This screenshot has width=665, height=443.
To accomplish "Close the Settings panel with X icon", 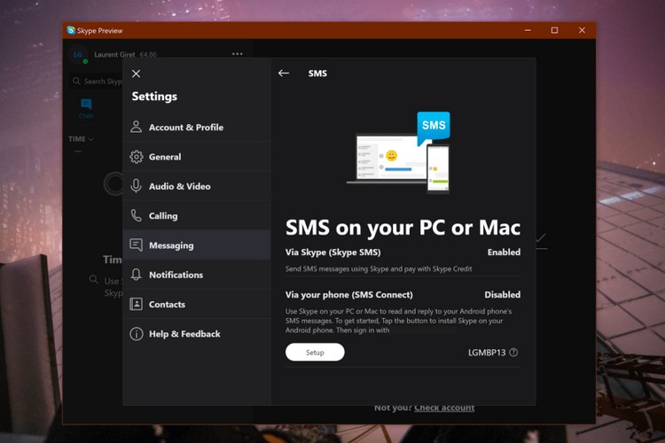I will point(136,74).
